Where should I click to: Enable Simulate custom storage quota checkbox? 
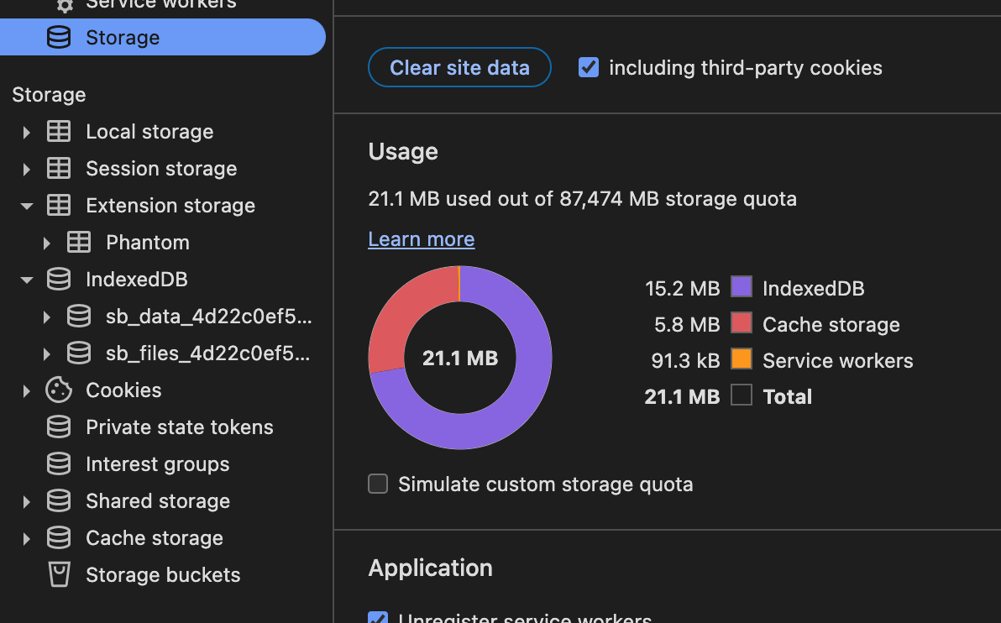click(378, 484)
